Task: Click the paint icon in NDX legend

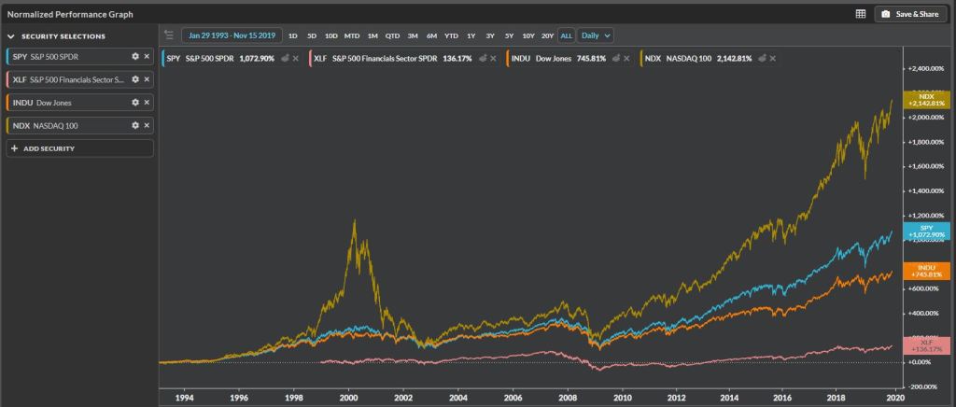Action: click(x=762, y=58)
